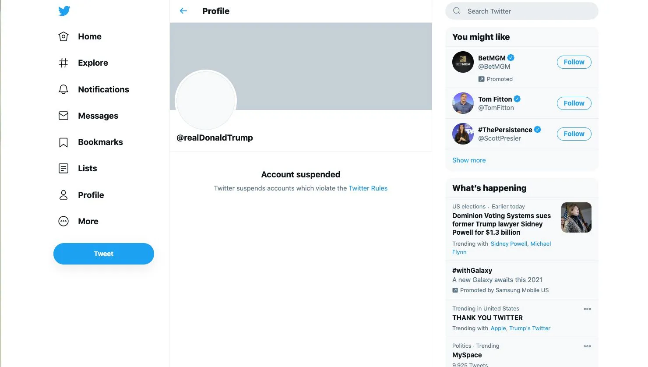Open the More options menu in sidebar
The height and width of the screenshot is (367, 648).
pyautogui.click(x=63, y=221)
